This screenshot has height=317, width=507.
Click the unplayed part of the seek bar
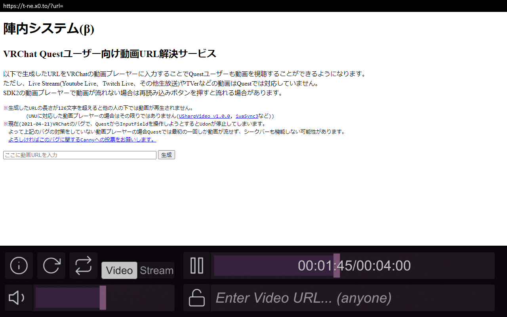click(416, 265)
